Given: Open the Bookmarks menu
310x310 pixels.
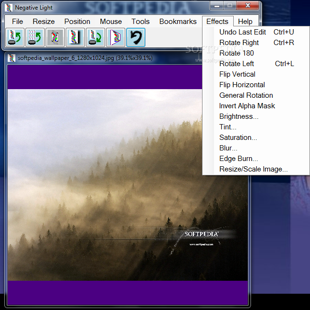Looking at the screenshot, I should (178, 22).
